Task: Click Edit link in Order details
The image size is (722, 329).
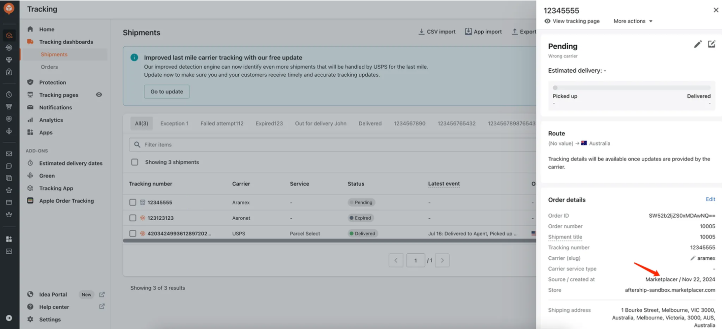Action: point(710,199)
